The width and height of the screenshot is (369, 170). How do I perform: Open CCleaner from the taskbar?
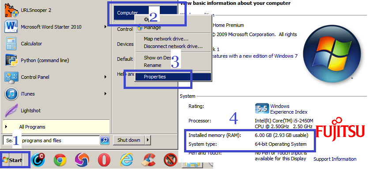coord(148,160)
